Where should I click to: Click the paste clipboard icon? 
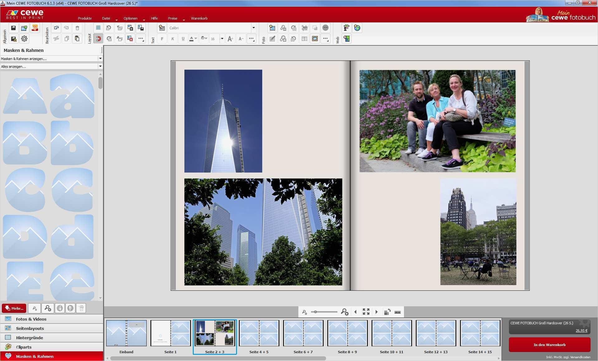click(77, 39)
